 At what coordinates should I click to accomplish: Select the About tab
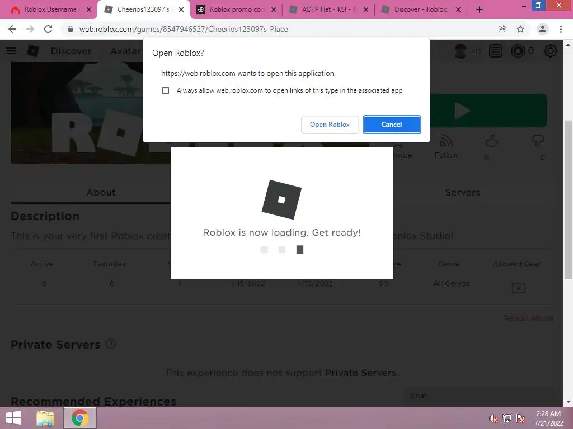pos(101,192)
